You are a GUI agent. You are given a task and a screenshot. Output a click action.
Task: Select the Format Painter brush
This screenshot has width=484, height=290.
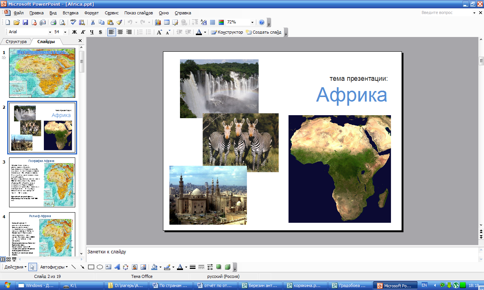(x=119, y=22)
